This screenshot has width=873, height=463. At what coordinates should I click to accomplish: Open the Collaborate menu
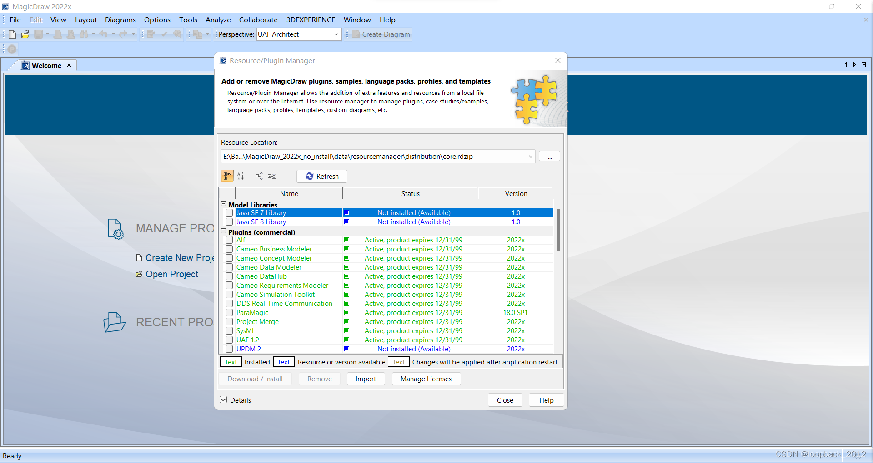[258, 20]
